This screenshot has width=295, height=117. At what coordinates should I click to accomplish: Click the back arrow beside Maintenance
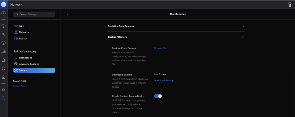coord(67,14)
